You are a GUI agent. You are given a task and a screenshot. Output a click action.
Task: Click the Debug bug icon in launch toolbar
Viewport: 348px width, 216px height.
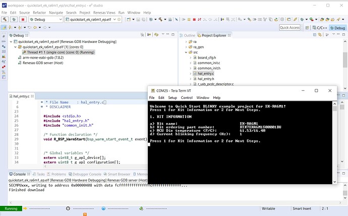click(x=14, y=20)
